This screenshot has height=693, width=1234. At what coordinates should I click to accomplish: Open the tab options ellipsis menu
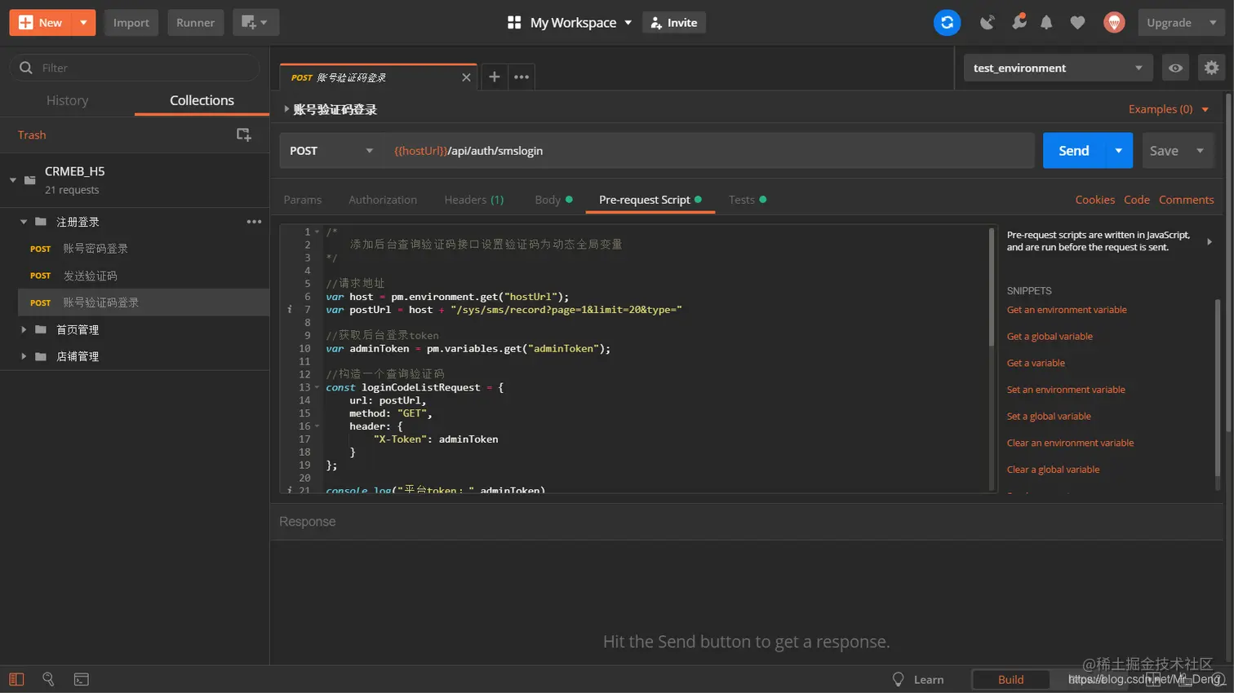tap(522, 77)
